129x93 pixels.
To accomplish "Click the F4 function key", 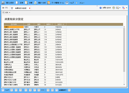I will [20, 90].
